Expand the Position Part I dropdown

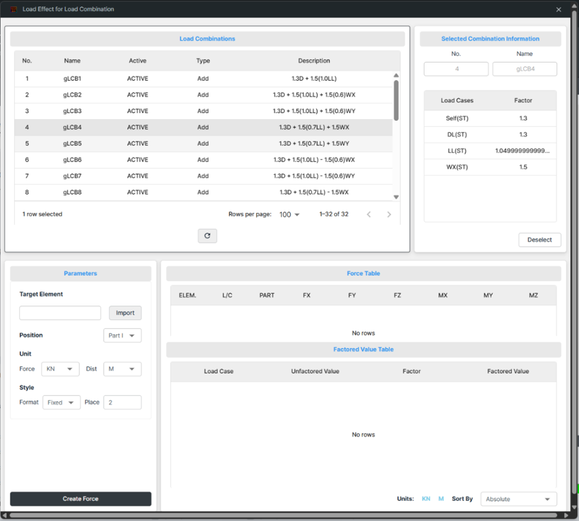[122, 335]
